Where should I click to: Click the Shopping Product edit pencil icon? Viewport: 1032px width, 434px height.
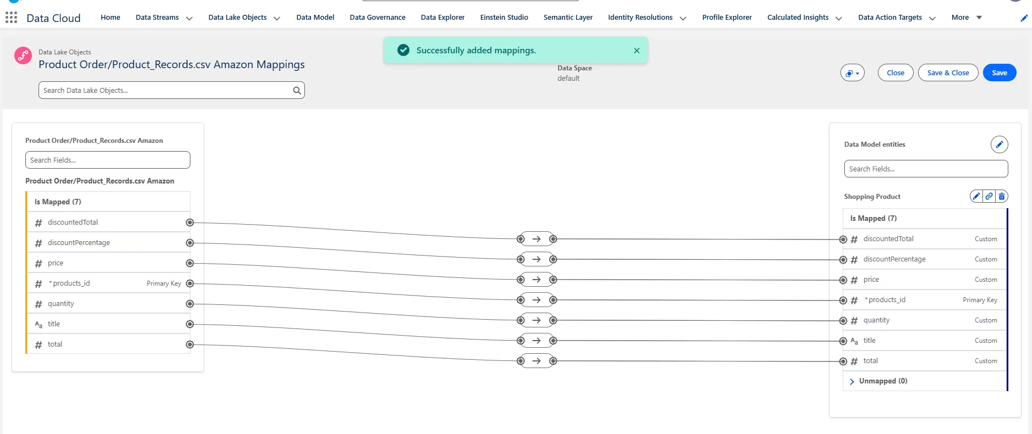coord(976,196)
